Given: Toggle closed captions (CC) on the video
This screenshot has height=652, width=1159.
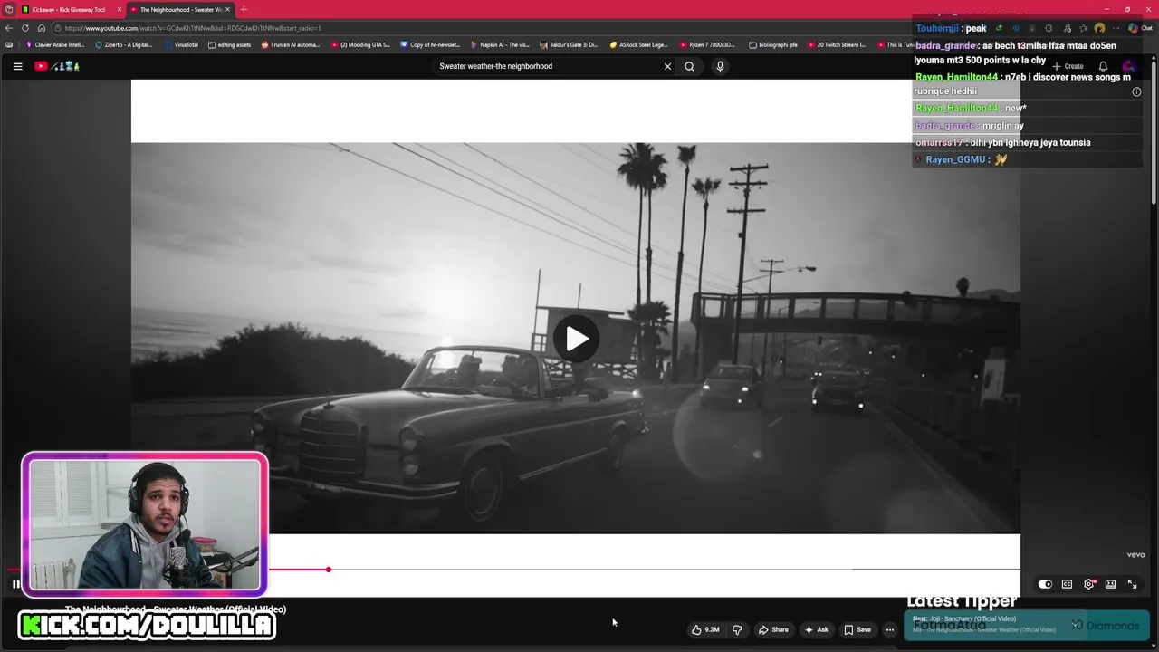Looking at the screenshot, I should click(1067, 584).
